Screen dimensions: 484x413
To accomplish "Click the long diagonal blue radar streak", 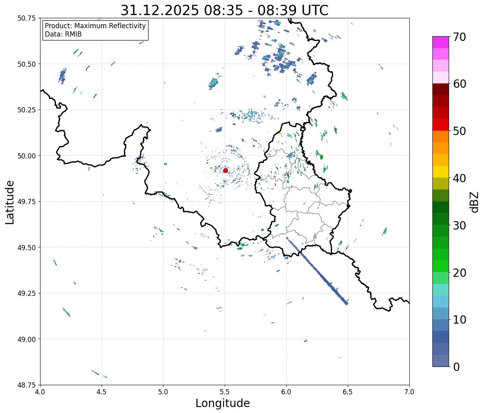I will [x=317, y=271].
